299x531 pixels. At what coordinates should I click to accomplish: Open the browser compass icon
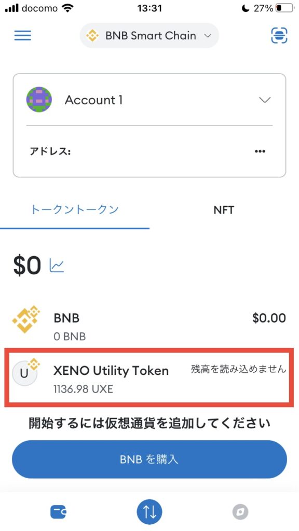click(240, 512)
